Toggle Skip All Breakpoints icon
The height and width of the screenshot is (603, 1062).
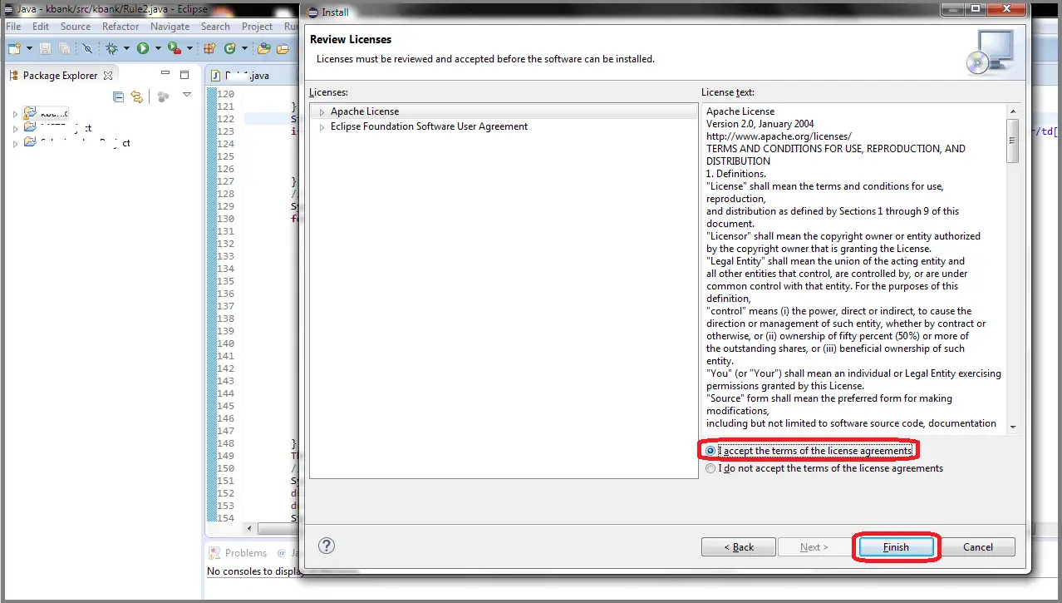tap(88, 49)
